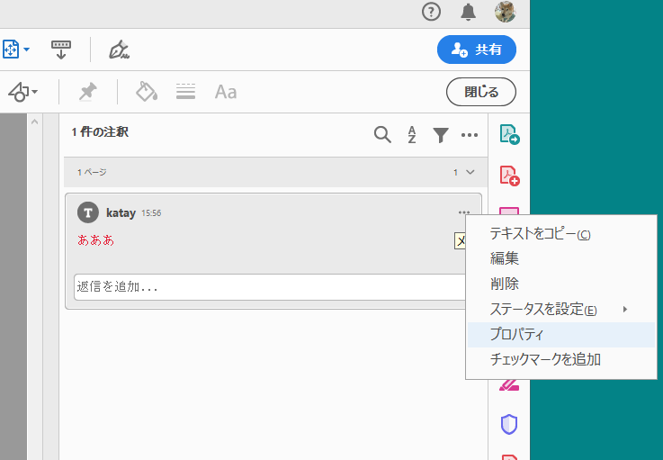Click the 共有 share button
This screenshot has height=460, width=663.
pos(477,50)
